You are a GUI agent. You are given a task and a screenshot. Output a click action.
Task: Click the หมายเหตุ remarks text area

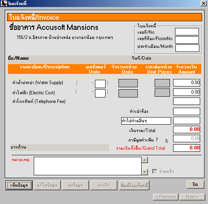point(88,166)
